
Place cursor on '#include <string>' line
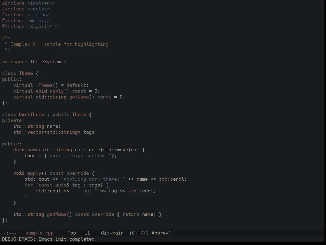(26, 15)
